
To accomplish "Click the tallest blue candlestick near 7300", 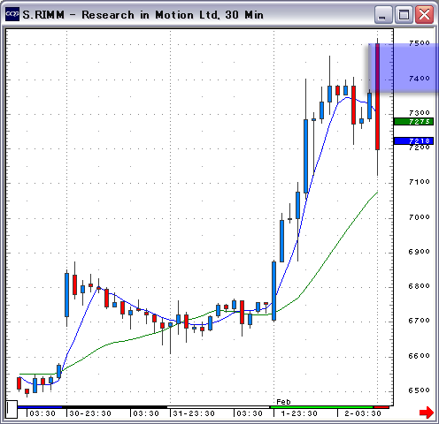I will 306,156.
